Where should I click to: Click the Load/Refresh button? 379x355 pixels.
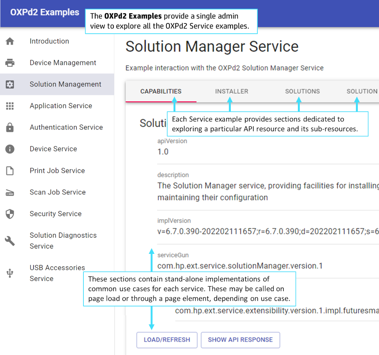click(167, 340)
